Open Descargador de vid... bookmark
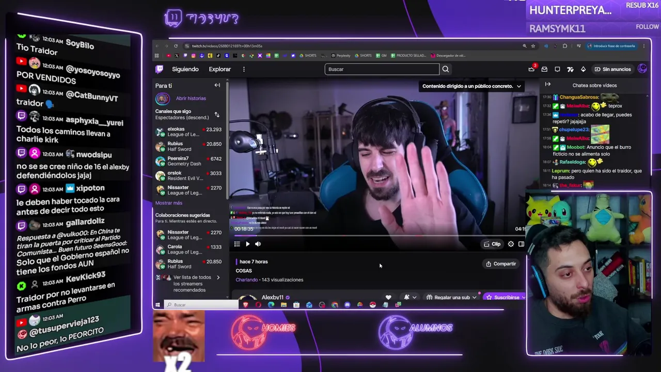 [448, 56]
